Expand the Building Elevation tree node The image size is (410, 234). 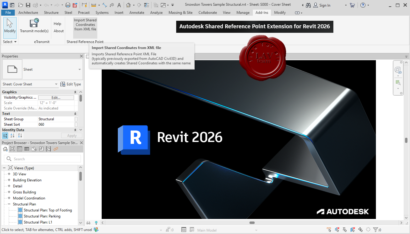click(x=9, y=180)
